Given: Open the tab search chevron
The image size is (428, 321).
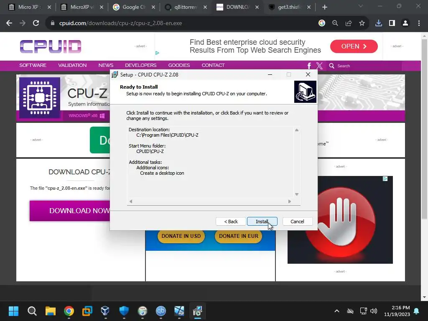Looking at the screenshot, I should pyautogui.click(x=361, y=6).
